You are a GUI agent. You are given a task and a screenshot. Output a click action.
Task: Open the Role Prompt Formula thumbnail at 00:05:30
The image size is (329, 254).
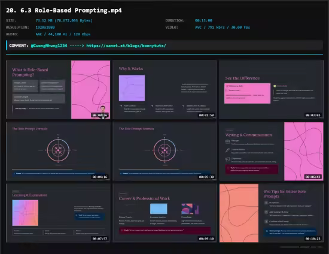point(164,152)
